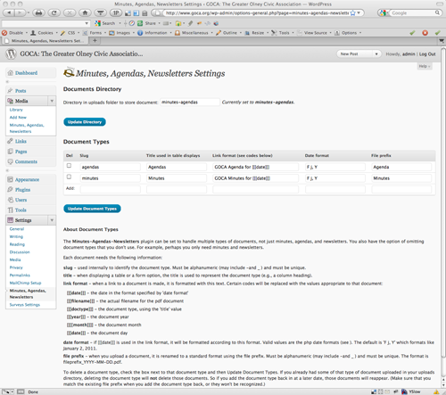The image size is (446, 395).
Task: Click the Log Out link
Action: point(427,54)
